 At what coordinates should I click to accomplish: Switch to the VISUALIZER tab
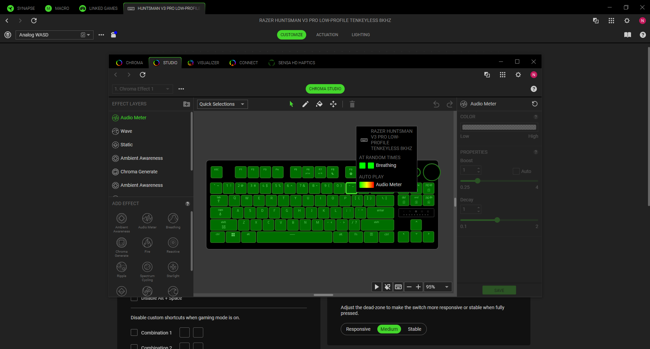click(x=204, y=63)
